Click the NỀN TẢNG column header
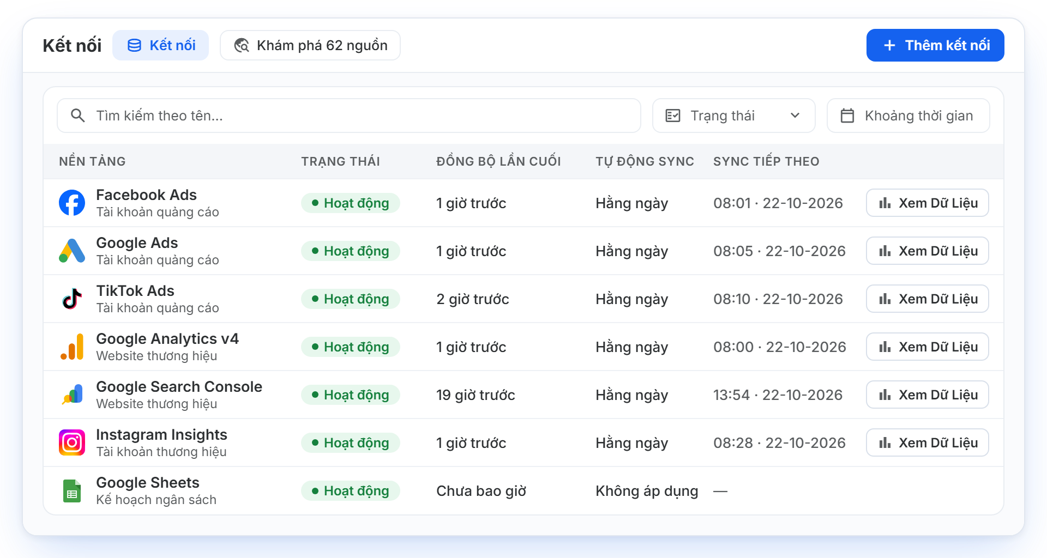 tap(92, 161)
